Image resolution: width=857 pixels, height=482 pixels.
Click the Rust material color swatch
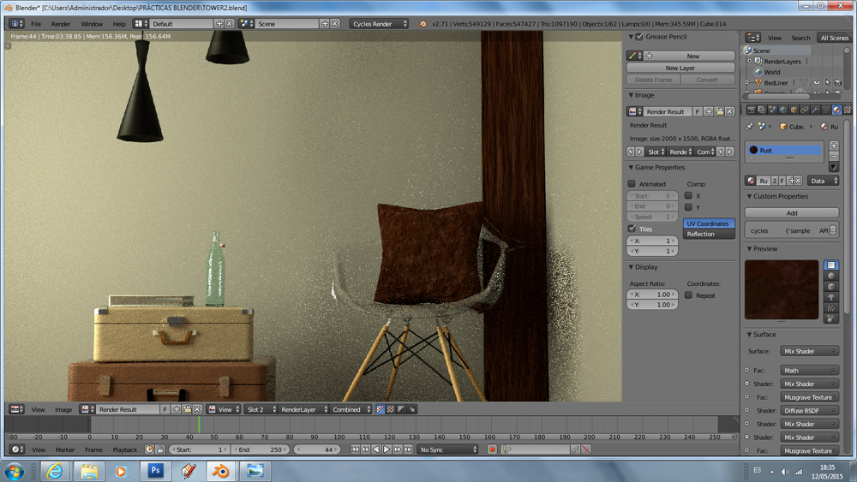coord(753,150)
